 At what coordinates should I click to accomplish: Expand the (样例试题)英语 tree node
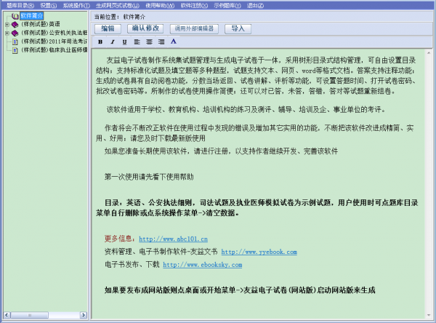7,25
